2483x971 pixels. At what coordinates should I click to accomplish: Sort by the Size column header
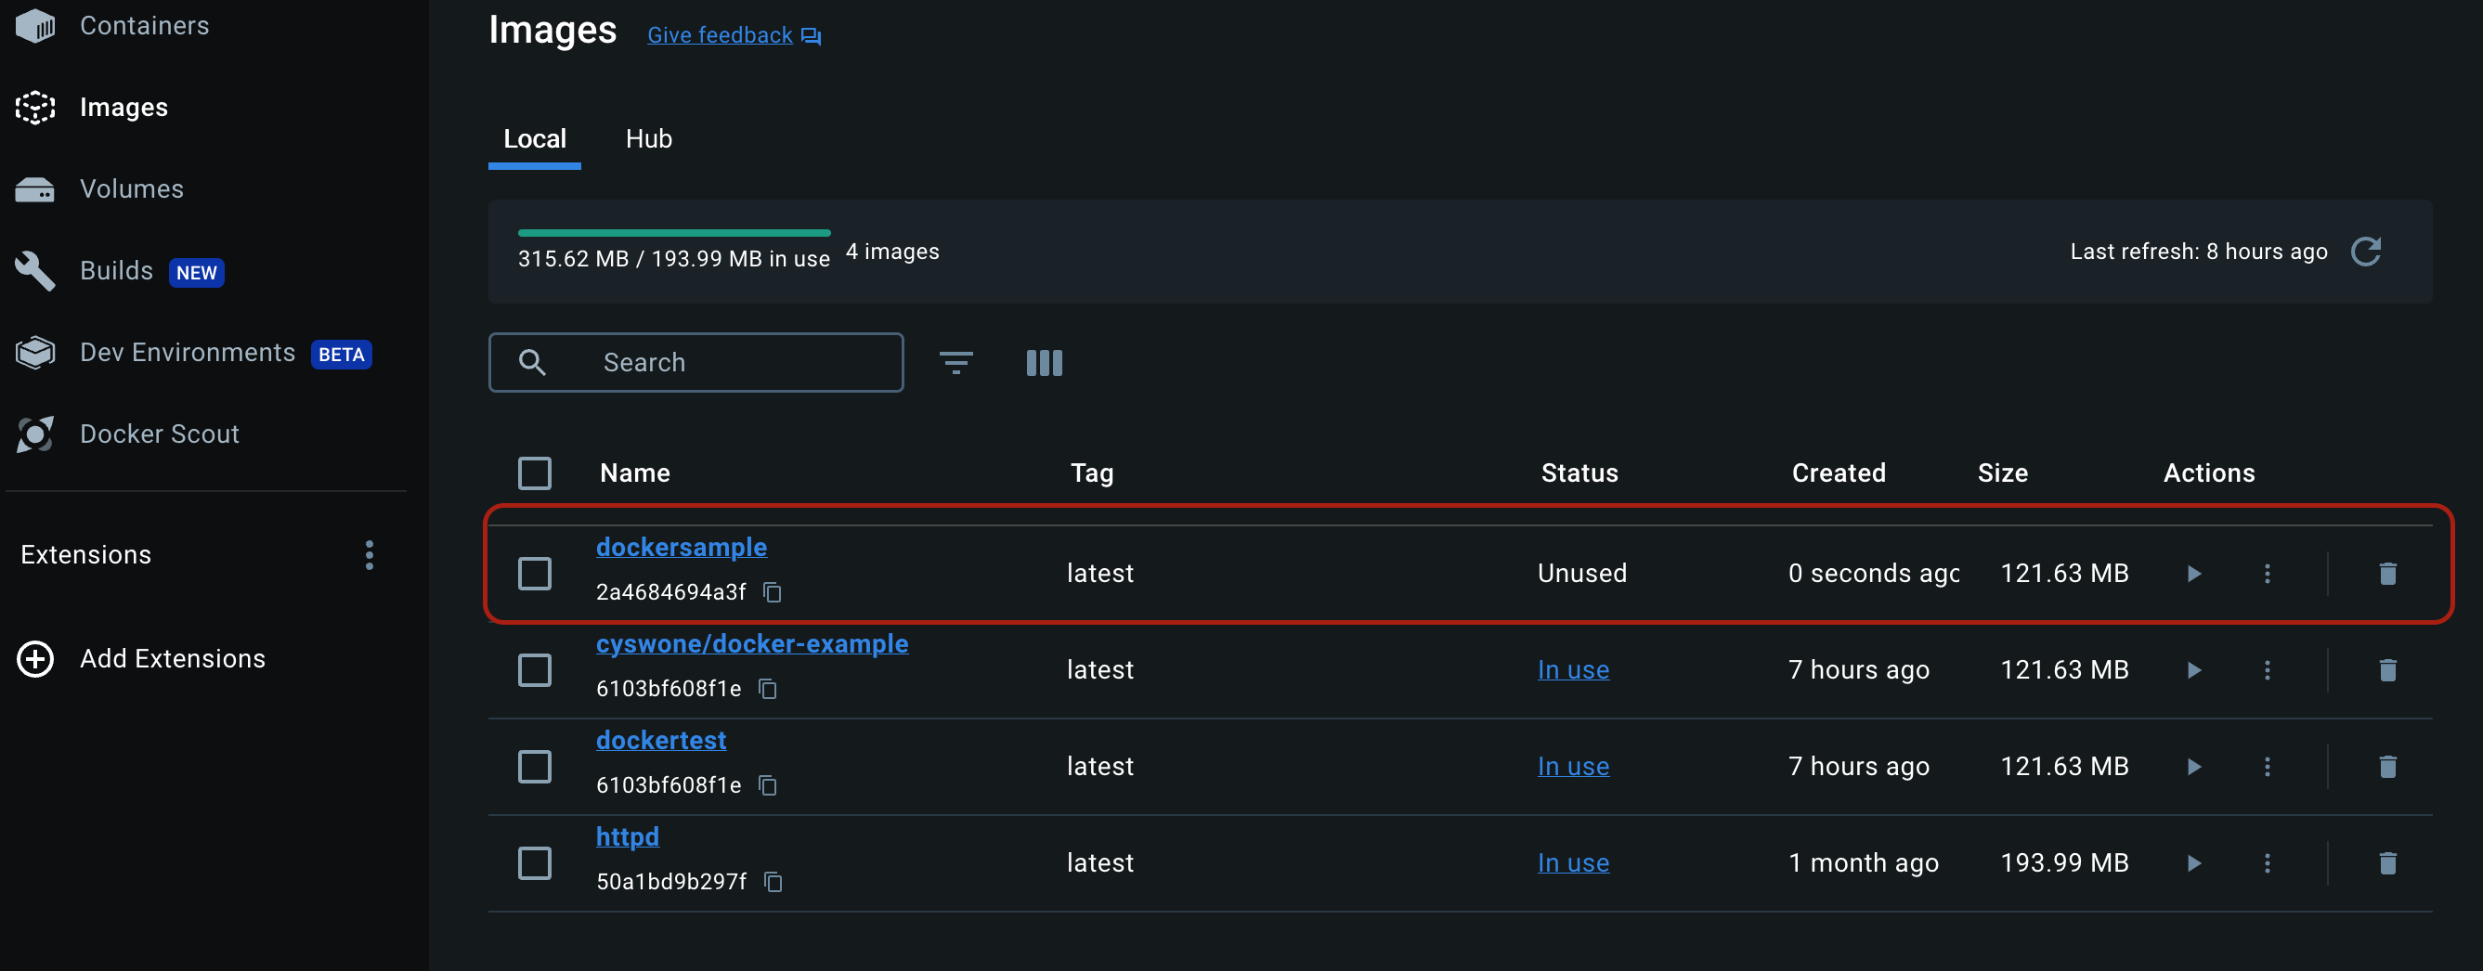tap(2003, 473)
